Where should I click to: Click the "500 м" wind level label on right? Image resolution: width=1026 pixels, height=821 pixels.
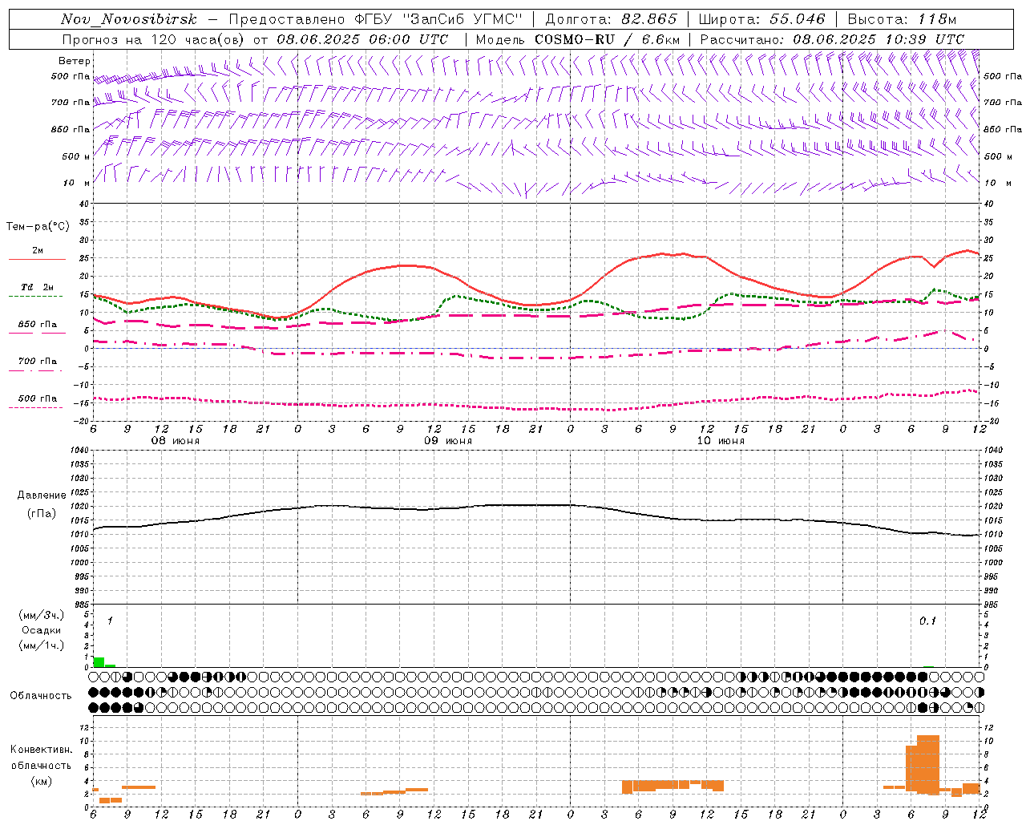pos(997,156)
